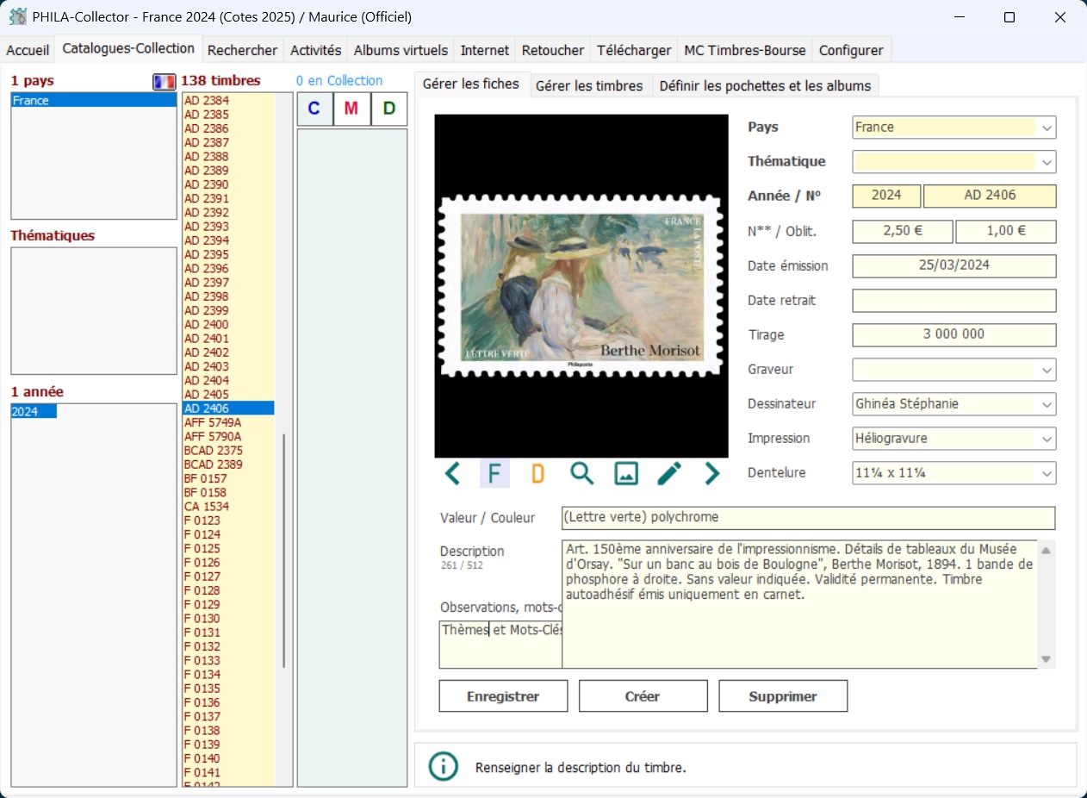
Task: Toggle the blue C collection filter
Action: (314, 109)
